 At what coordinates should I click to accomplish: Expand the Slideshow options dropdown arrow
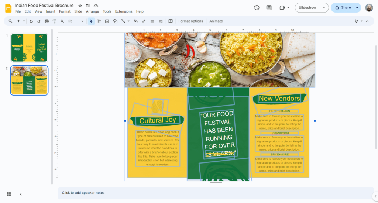tap(324, 7)
